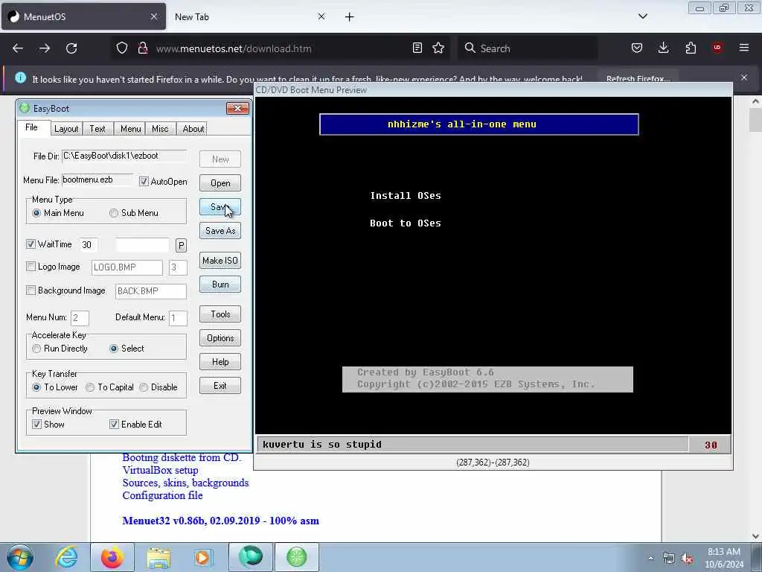Open EasyBoot Options
This screenshot has height=572, width=762.
click(220, 338)
